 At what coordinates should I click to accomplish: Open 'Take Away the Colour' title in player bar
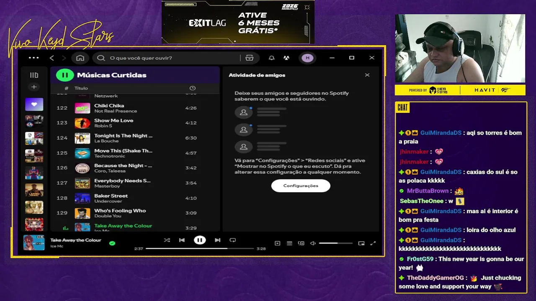pyautogui.click(x=76, y=240)
